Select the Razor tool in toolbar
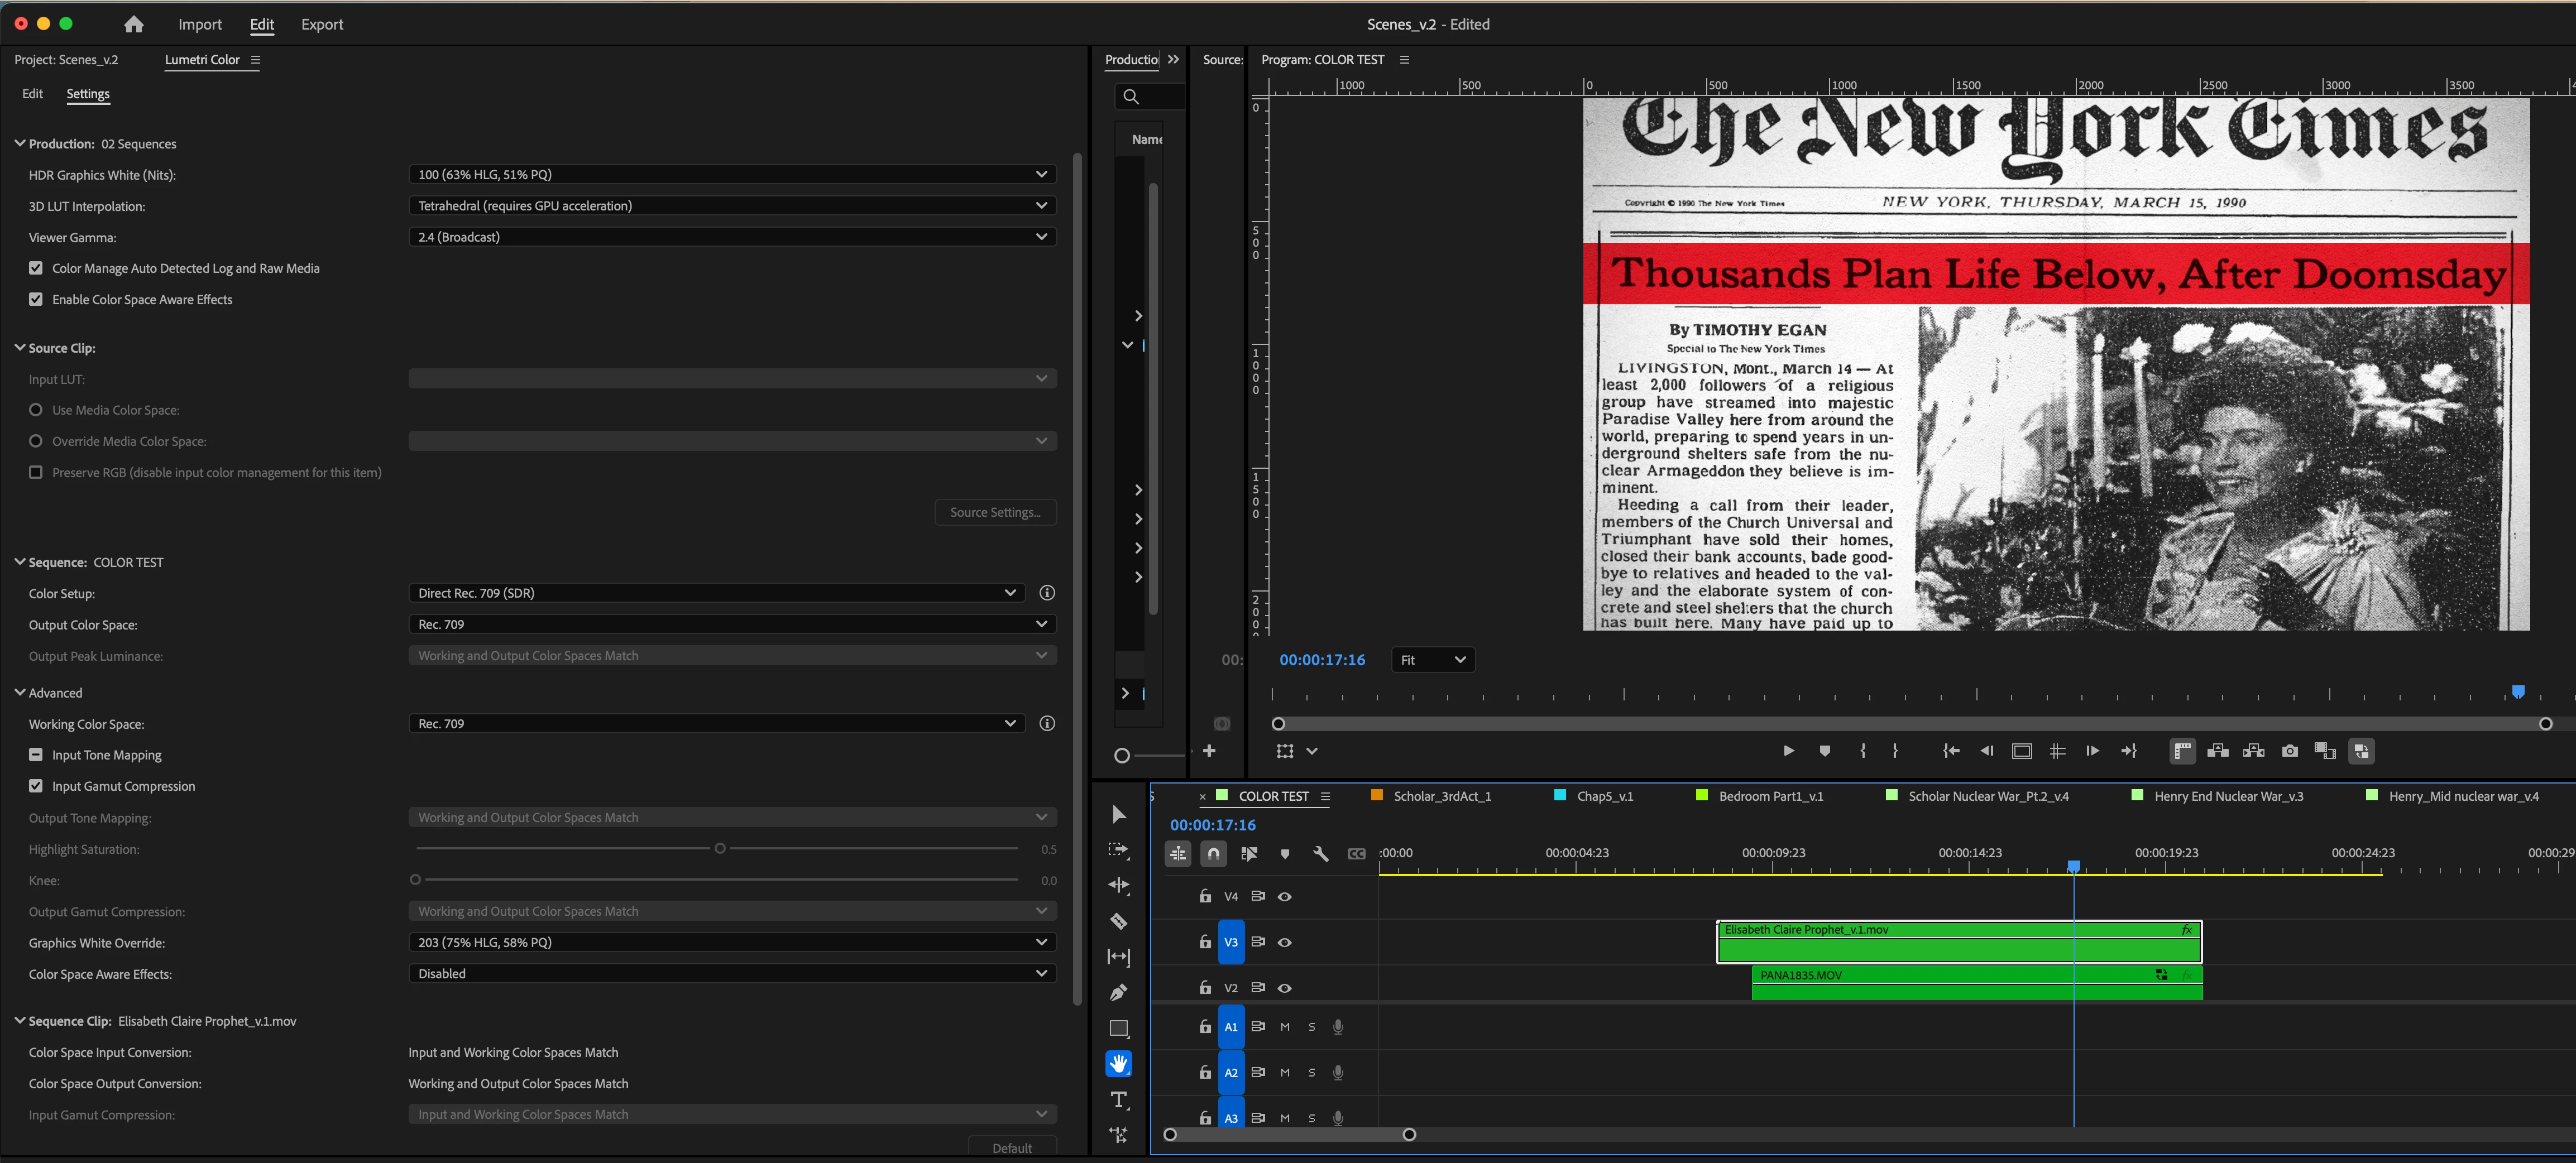This screenshot has width=2576, height=1163. 1119,921
